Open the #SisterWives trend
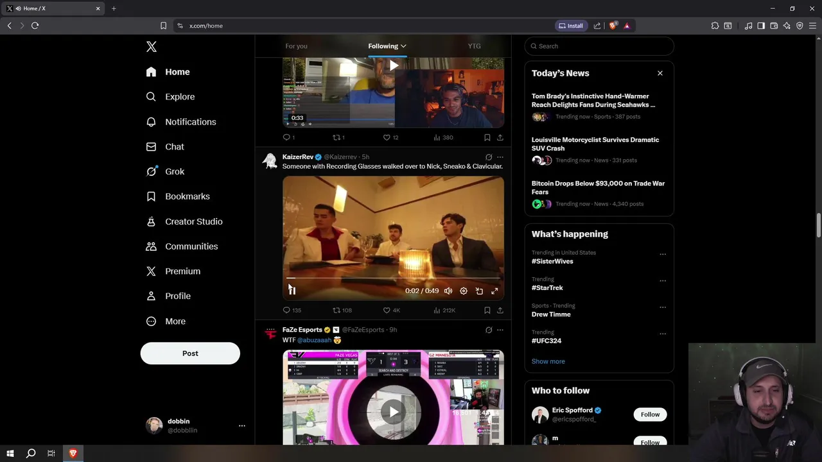This screenshot has height=462, width=822. tap(552, 262)
